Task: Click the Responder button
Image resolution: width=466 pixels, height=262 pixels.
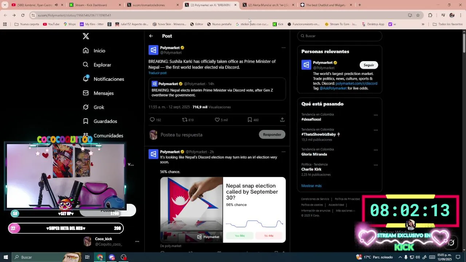Action: point(272,135)
